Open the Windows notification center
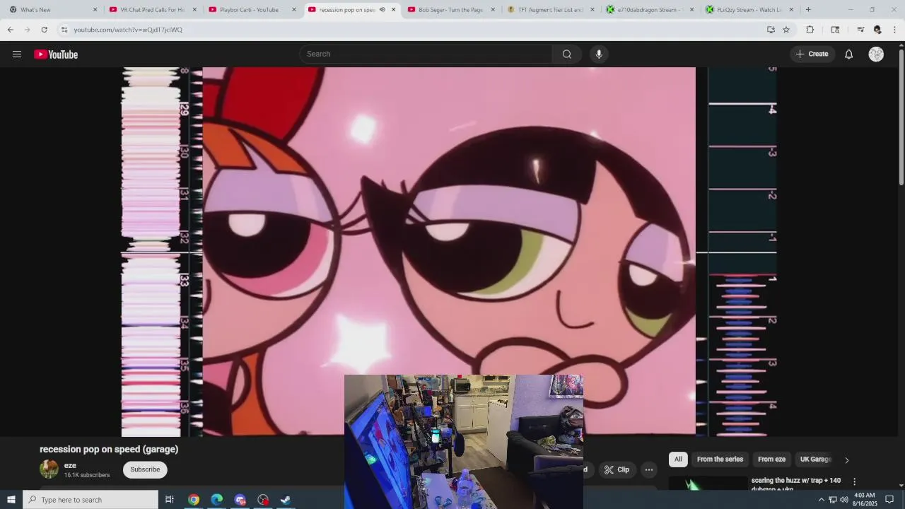This screenshot has height=509, width=905. pos(889,500)
